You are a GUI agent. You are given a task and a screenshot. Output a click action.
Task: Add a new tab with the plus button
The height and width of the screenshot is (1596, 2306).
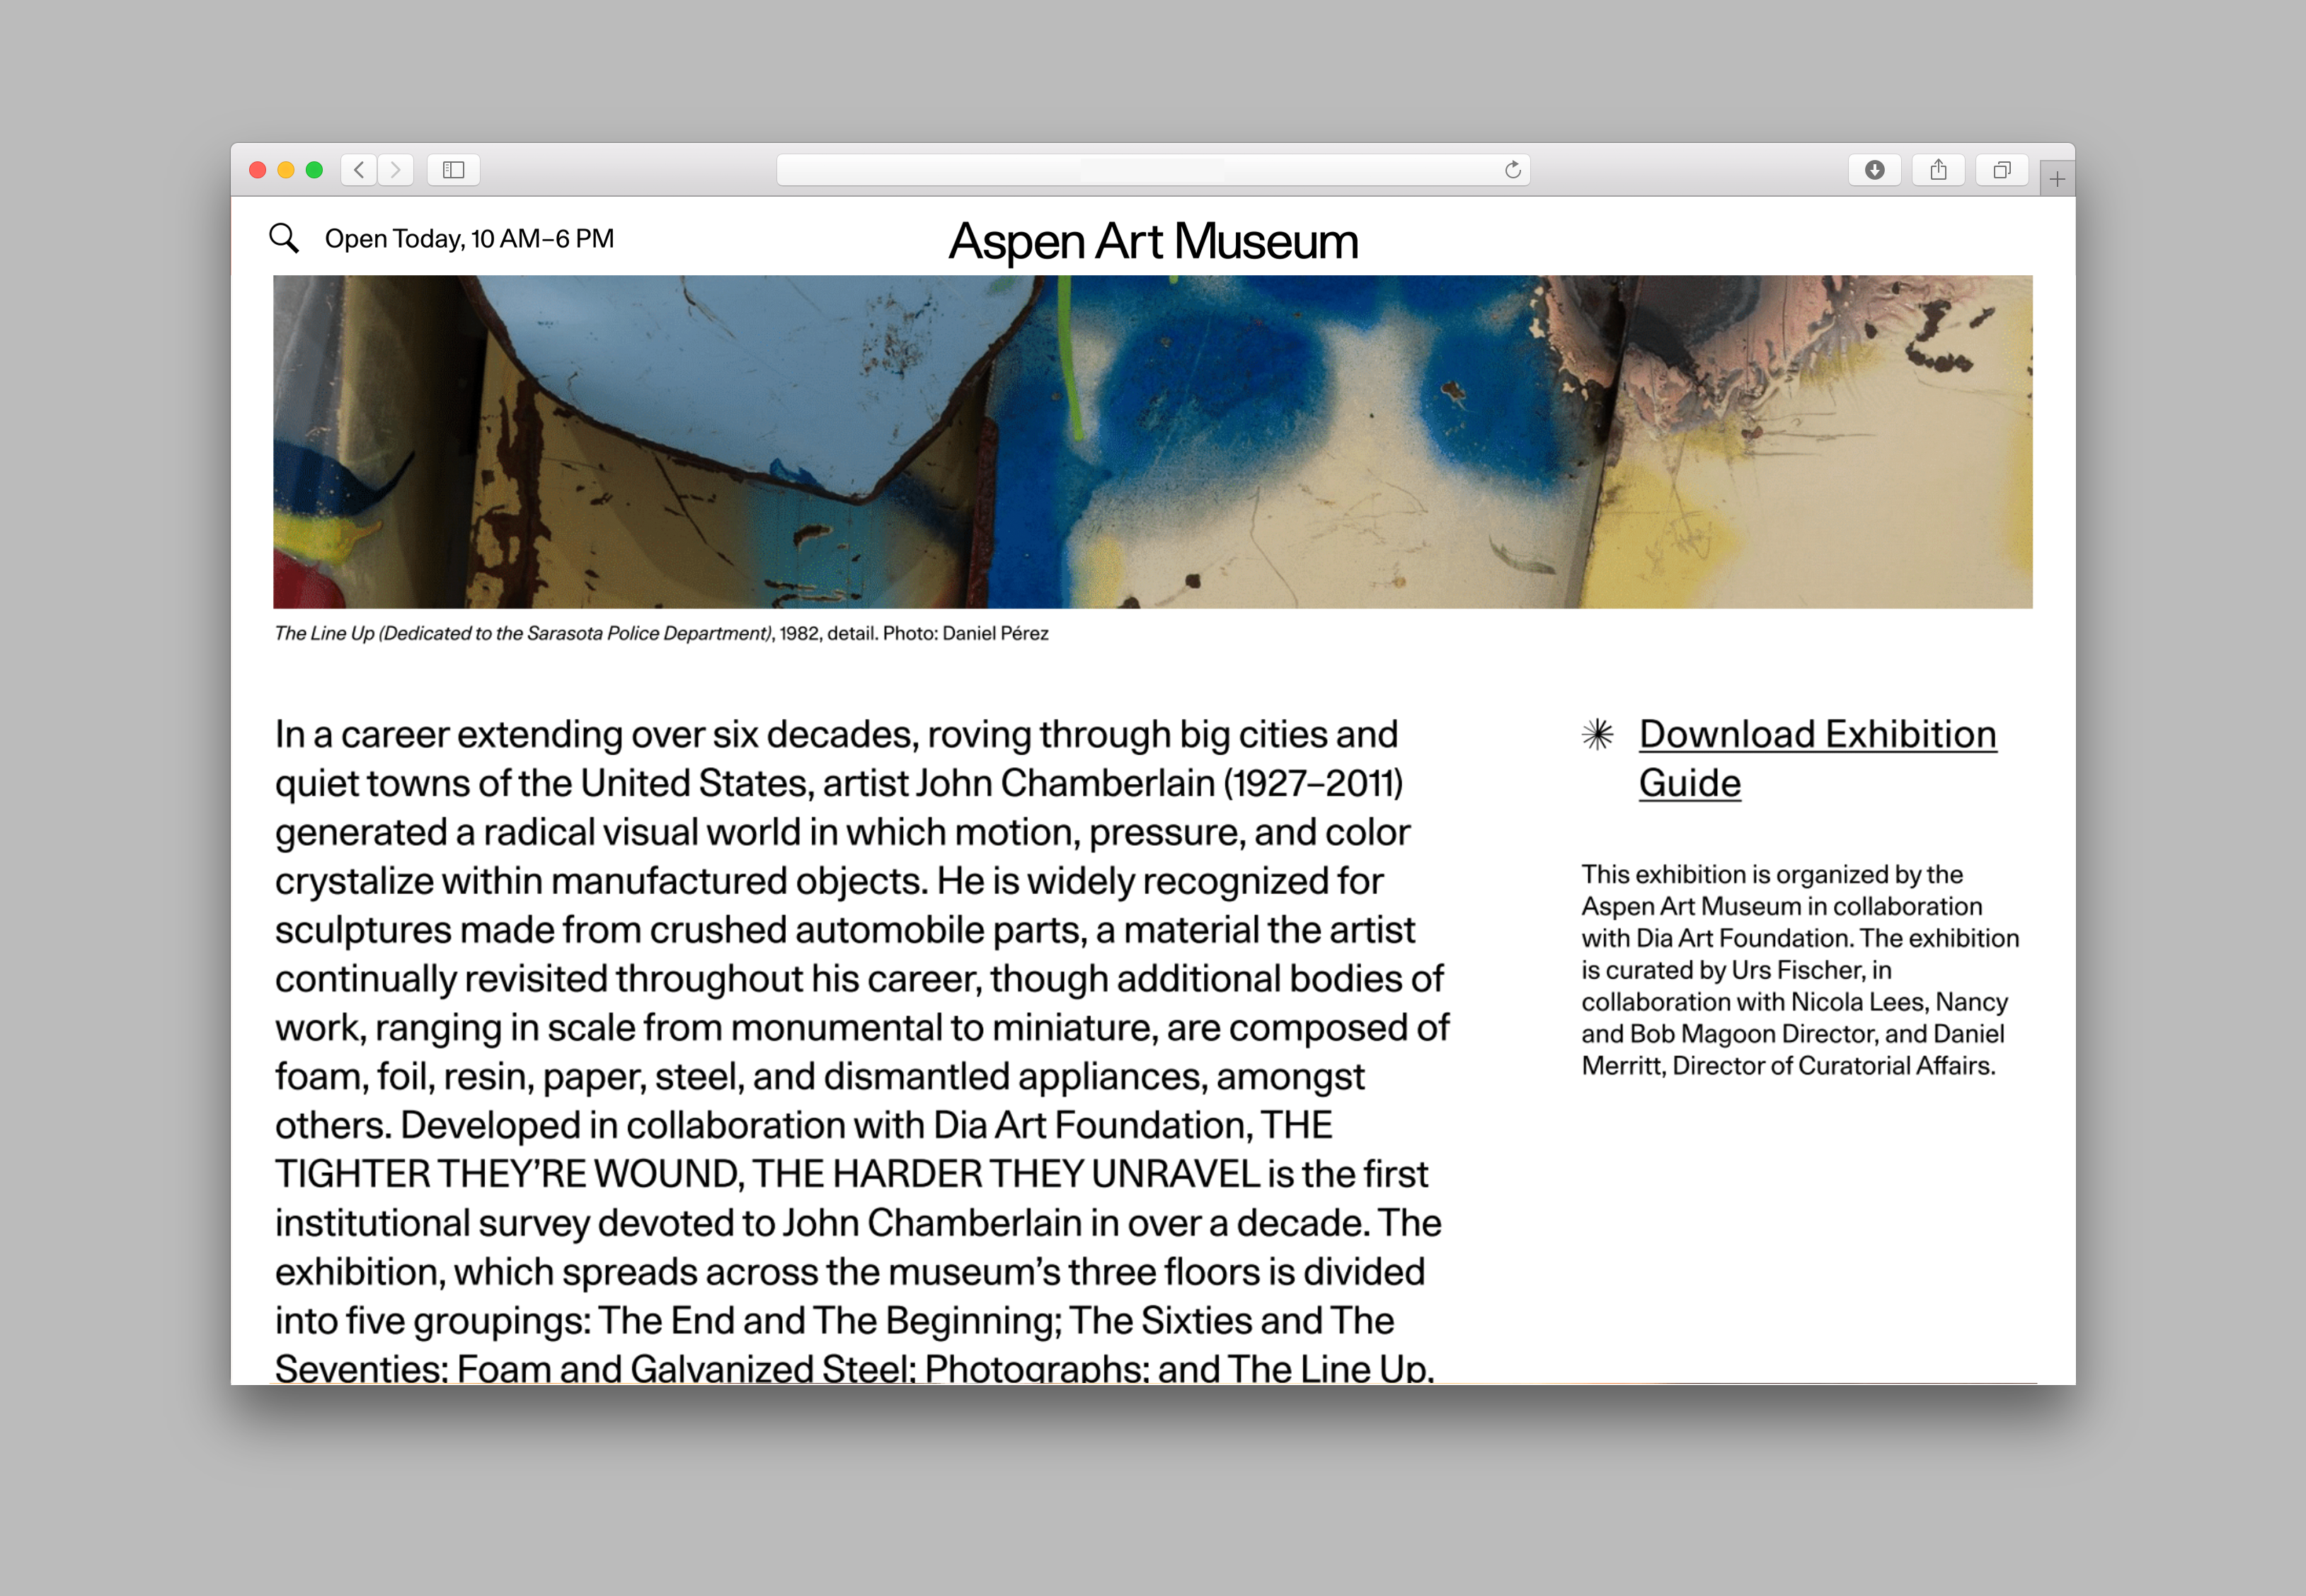click(x=2056, y=179)
